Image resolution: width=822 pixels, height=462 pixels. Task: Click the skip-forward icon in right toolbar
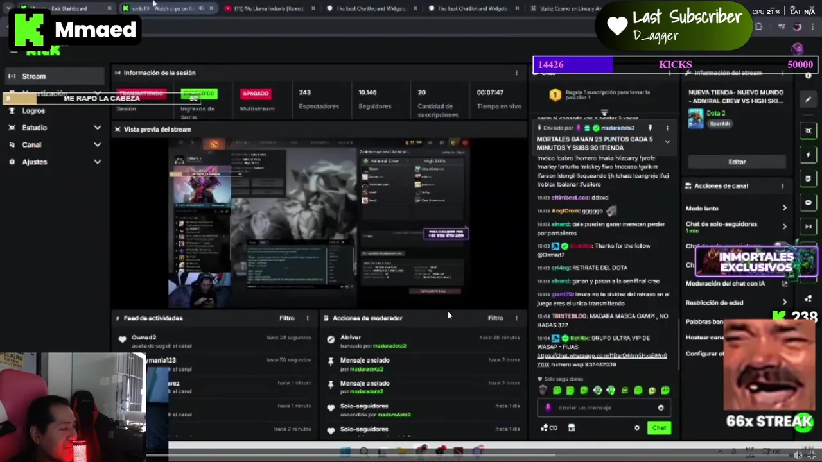(x=808, y=227)
